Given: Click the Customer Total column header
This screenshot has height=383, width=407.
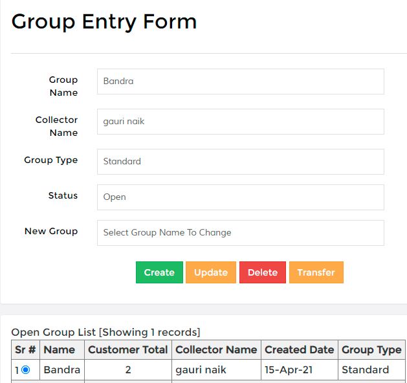Looking at the screenshot, I should (x=128, y=349).
